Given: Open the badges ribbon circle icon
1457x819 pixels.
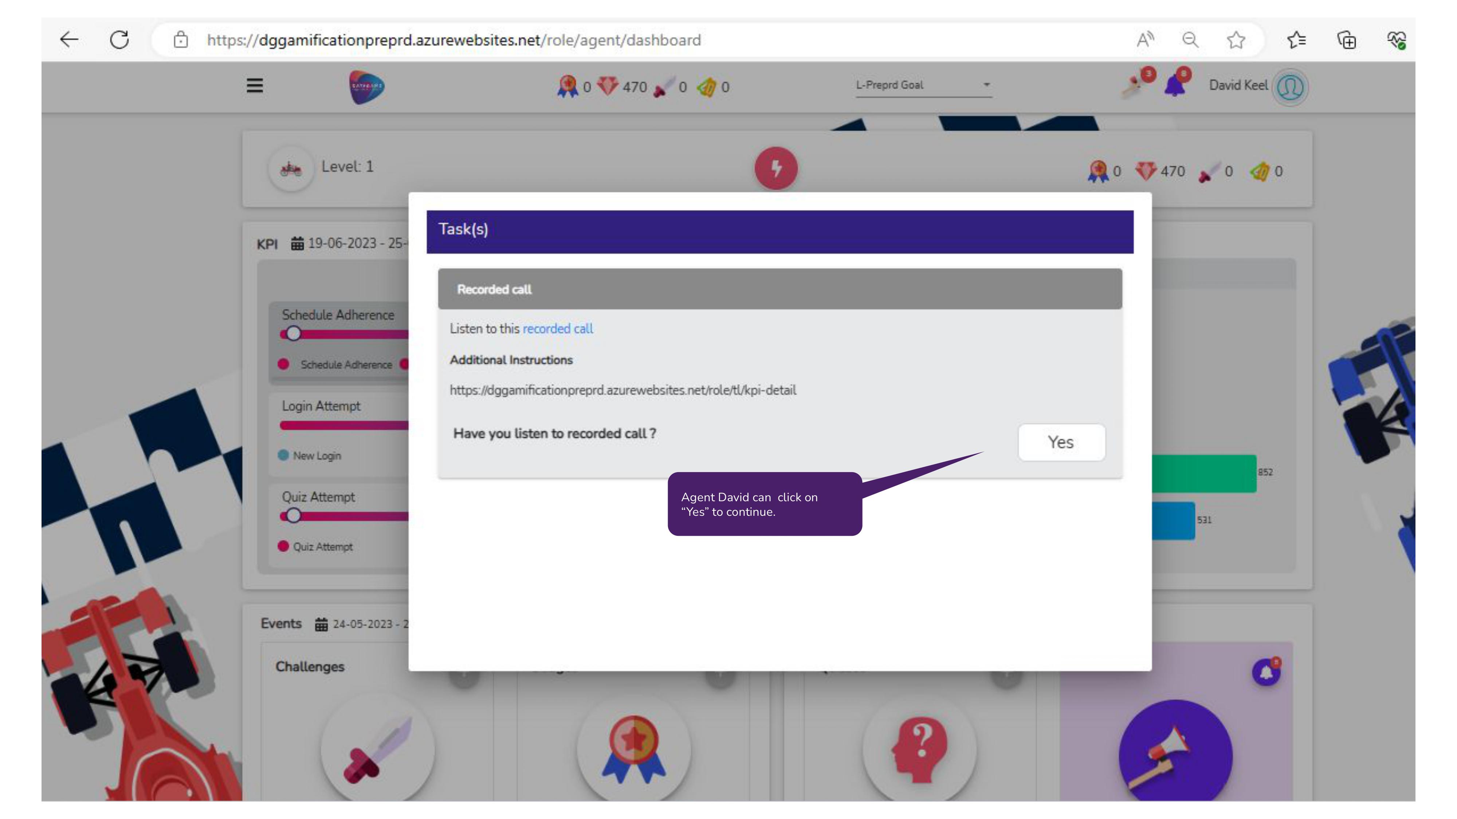Looking at the screenshot, I should [633, 750].
